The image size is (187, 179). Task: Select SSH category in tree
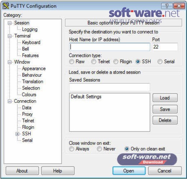(27, 134)
